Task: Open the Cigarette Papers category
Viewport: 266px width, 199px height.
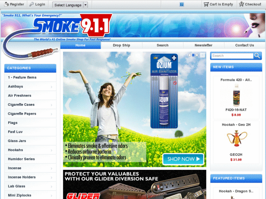Action: point(30,114)
